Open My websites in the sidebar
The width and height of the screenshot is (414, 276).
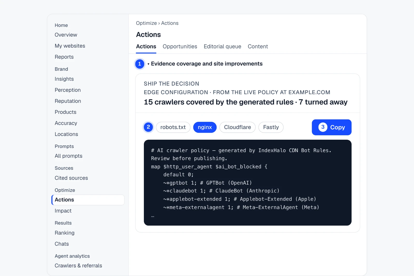coord(70,46)
